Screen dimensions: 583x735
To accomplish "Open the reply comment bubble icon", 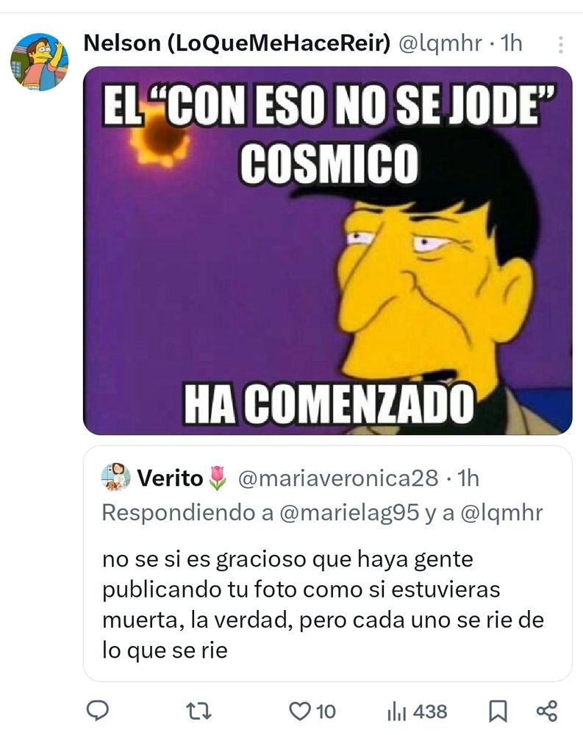I will click(x=98, y=711).
